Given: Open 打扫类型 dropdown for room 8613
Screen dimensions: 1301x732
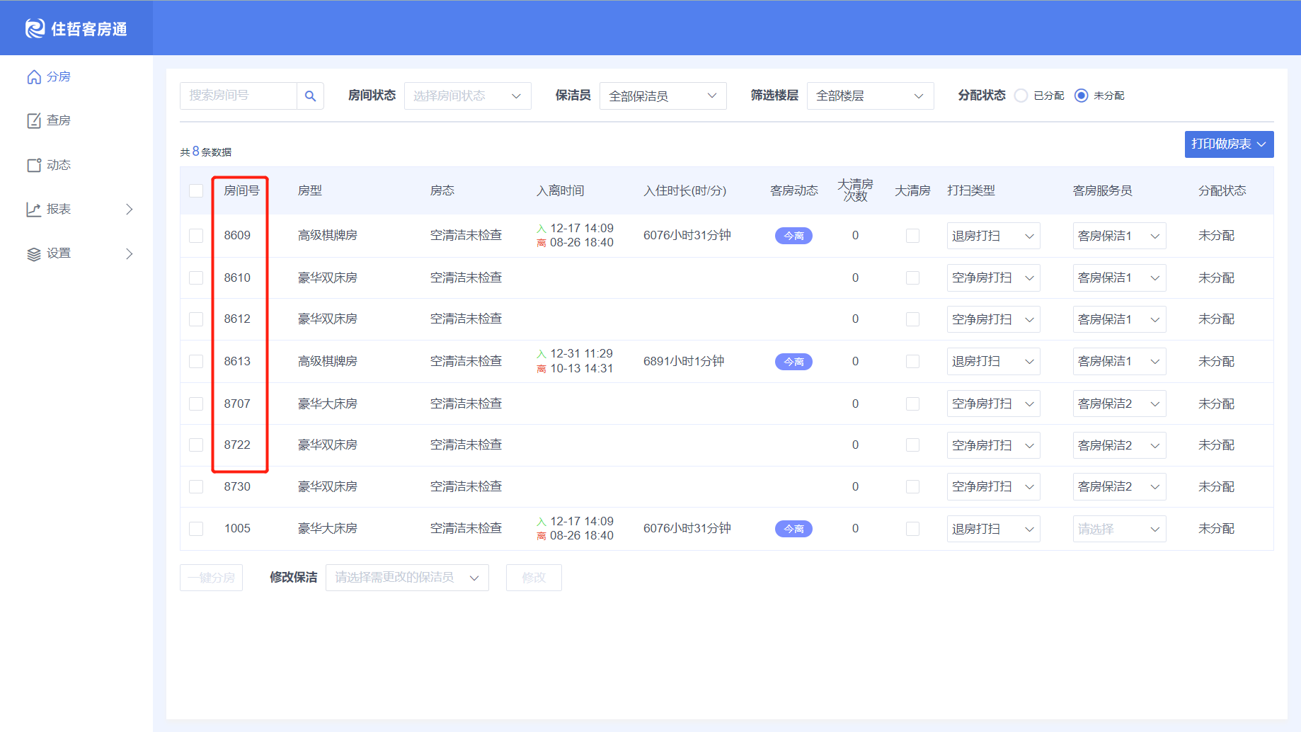Looking at the screenshot, I should point(994,362).
